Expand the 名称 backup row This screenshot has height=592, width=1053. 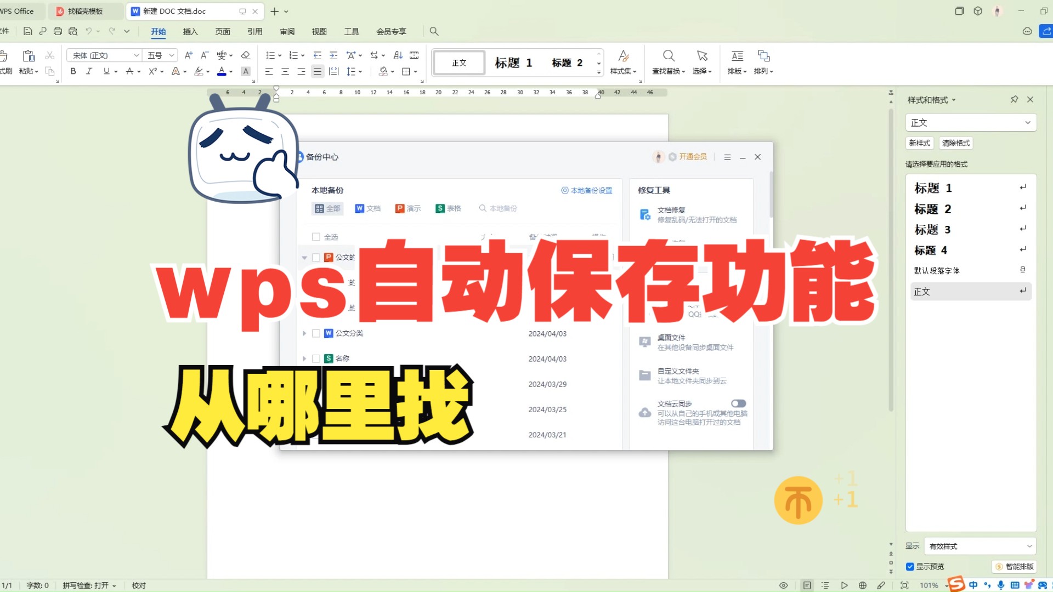click(x=304, y=358)
